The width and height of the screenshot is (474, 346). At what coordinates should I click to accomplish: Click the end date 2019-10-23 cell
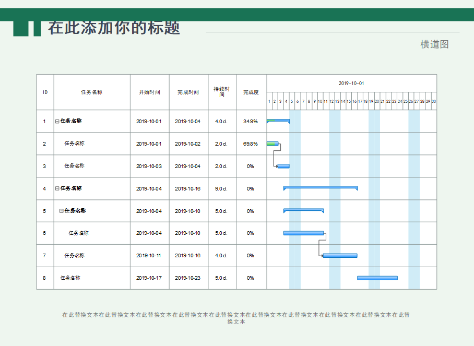188,278
